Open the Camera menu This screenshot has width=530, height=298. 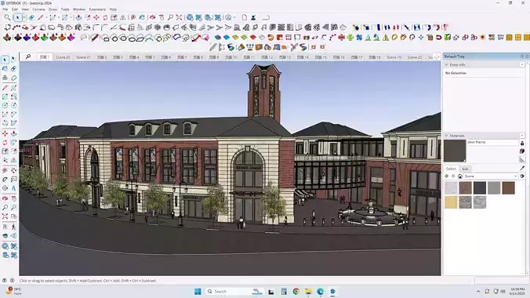[39, 9]
